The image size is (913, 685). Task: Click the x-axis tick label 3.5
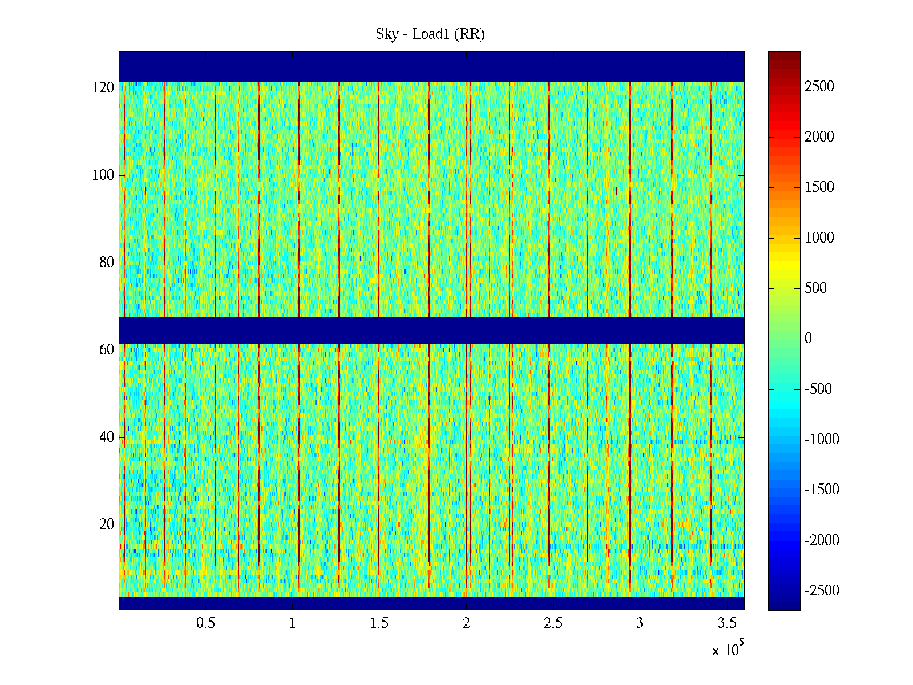click(726, 623)
